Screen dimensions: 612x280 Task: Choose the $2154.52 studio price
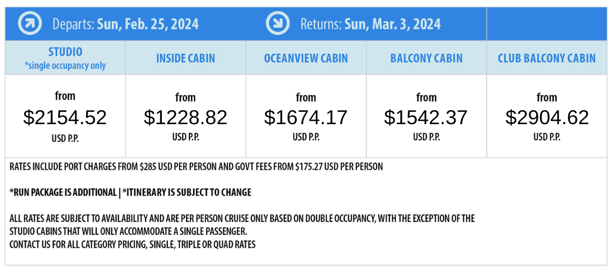pyautogui.click(x=65, y=117)
